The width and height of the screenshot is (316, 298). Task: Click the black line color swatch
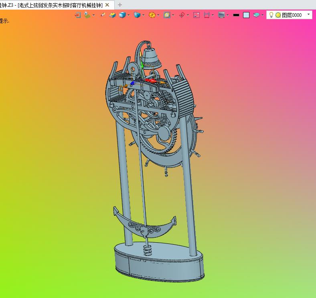click(236, 15)
